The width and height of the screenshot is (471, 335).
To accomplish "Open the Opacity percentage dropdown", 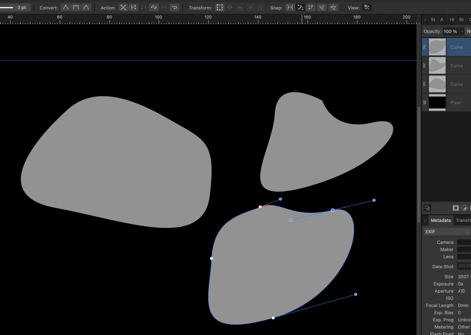I will tap(462, 31).
